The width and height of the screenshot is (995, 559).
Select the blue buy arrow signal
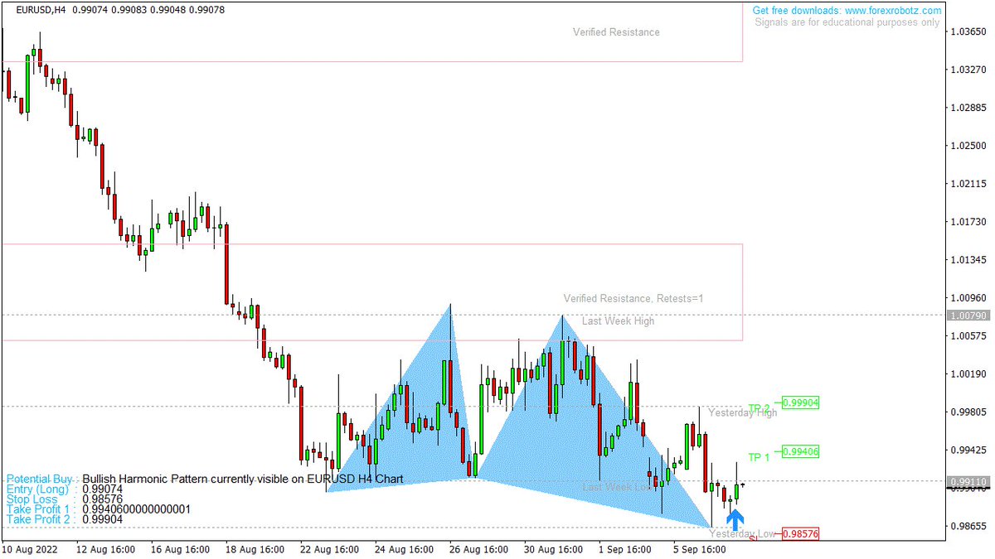[736, 518]
